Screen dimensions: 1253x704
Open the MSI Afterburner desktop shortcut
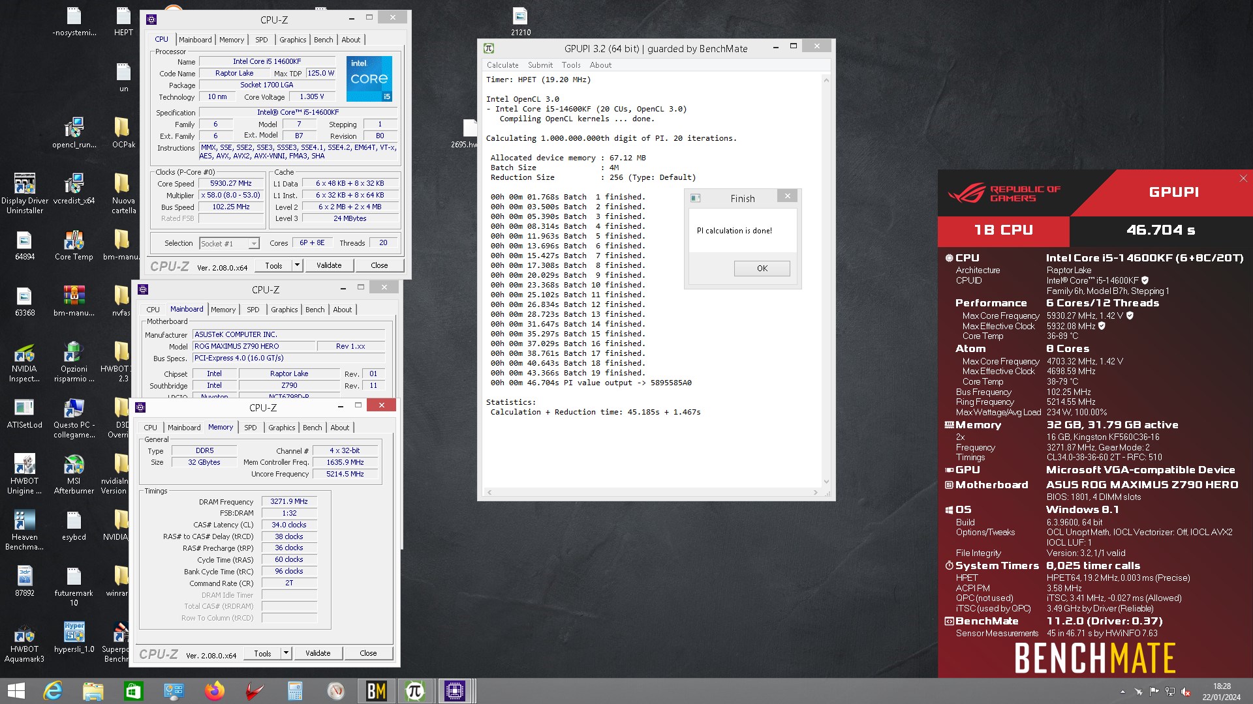click(74, 474)
